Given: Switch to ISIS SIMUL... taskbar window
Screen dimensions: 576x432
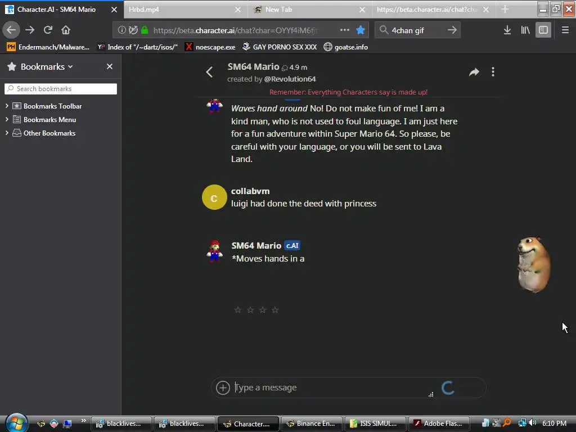Looking at the screenshot, I should tap(374, 424).
